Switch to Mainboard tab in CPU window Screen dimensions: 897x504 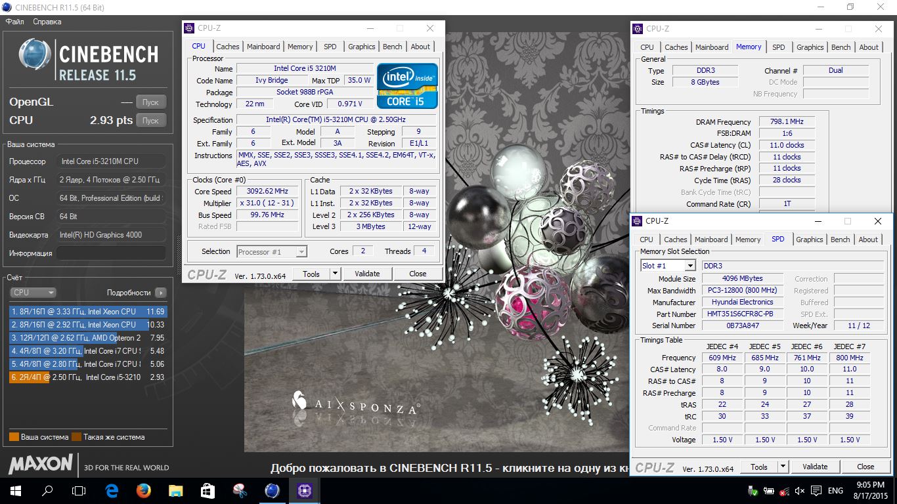[263, 47]
